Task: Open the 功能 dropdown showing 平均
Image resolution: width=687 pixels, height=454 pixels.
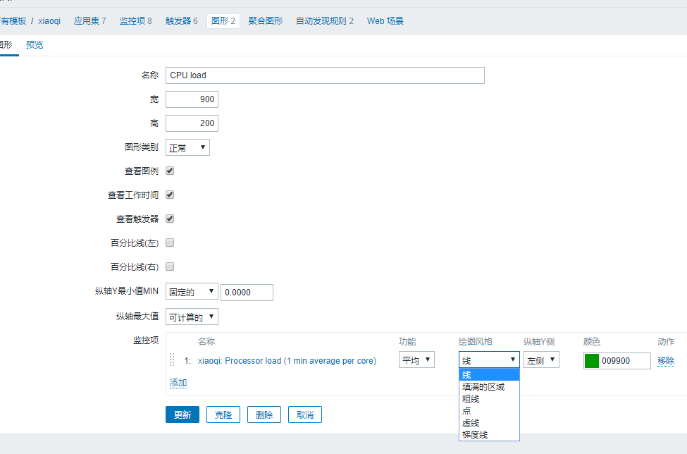Action: (x=416, y=360)
